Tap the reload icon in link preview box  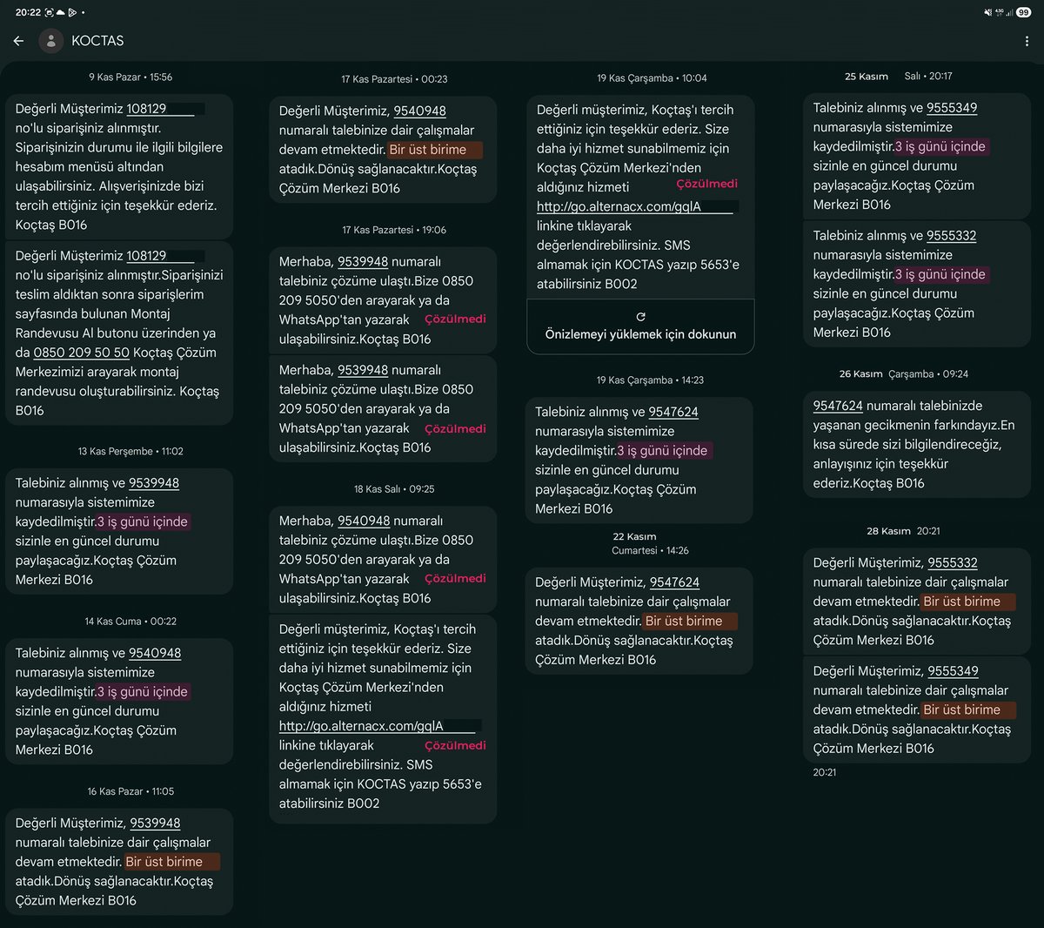tap(640, 317)
